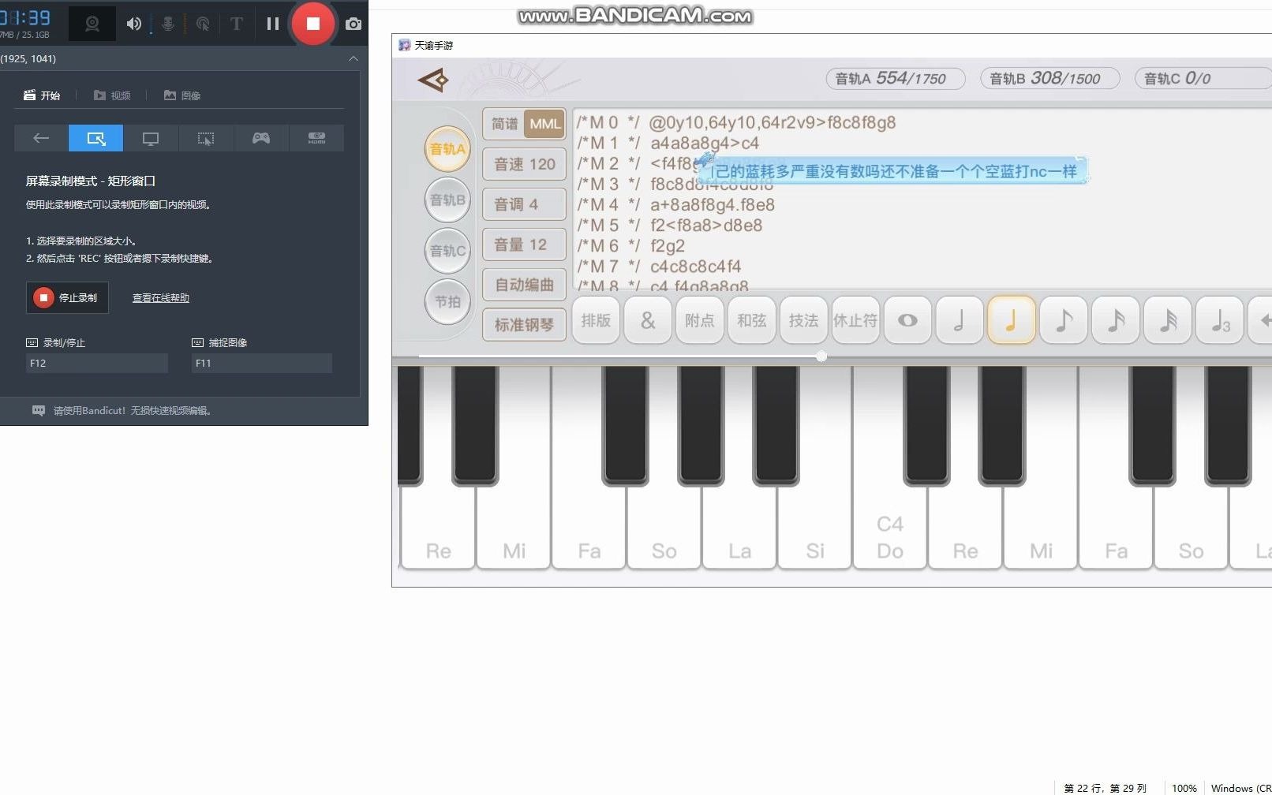Select the half note duration

960,320
